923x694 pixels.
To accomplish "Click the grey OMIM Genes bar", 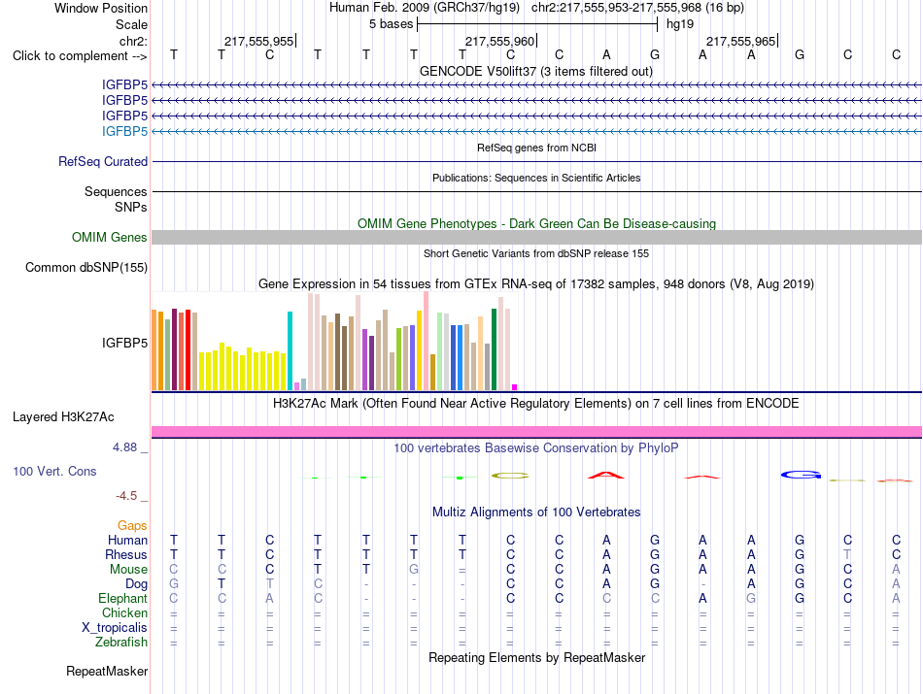I will [x=537, y=237].
